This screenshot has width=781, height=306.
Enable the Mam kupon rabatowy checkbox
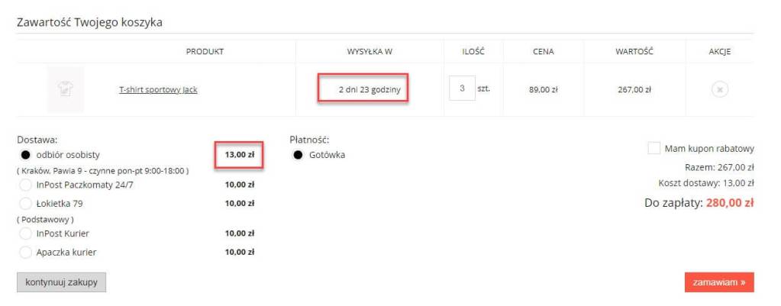pos(654,148)
